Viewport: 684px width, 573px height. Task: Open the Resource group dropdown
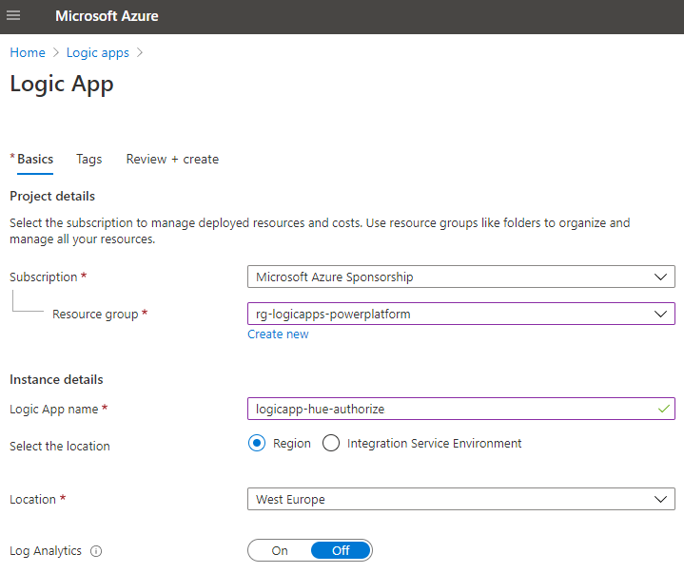(461, 314)
